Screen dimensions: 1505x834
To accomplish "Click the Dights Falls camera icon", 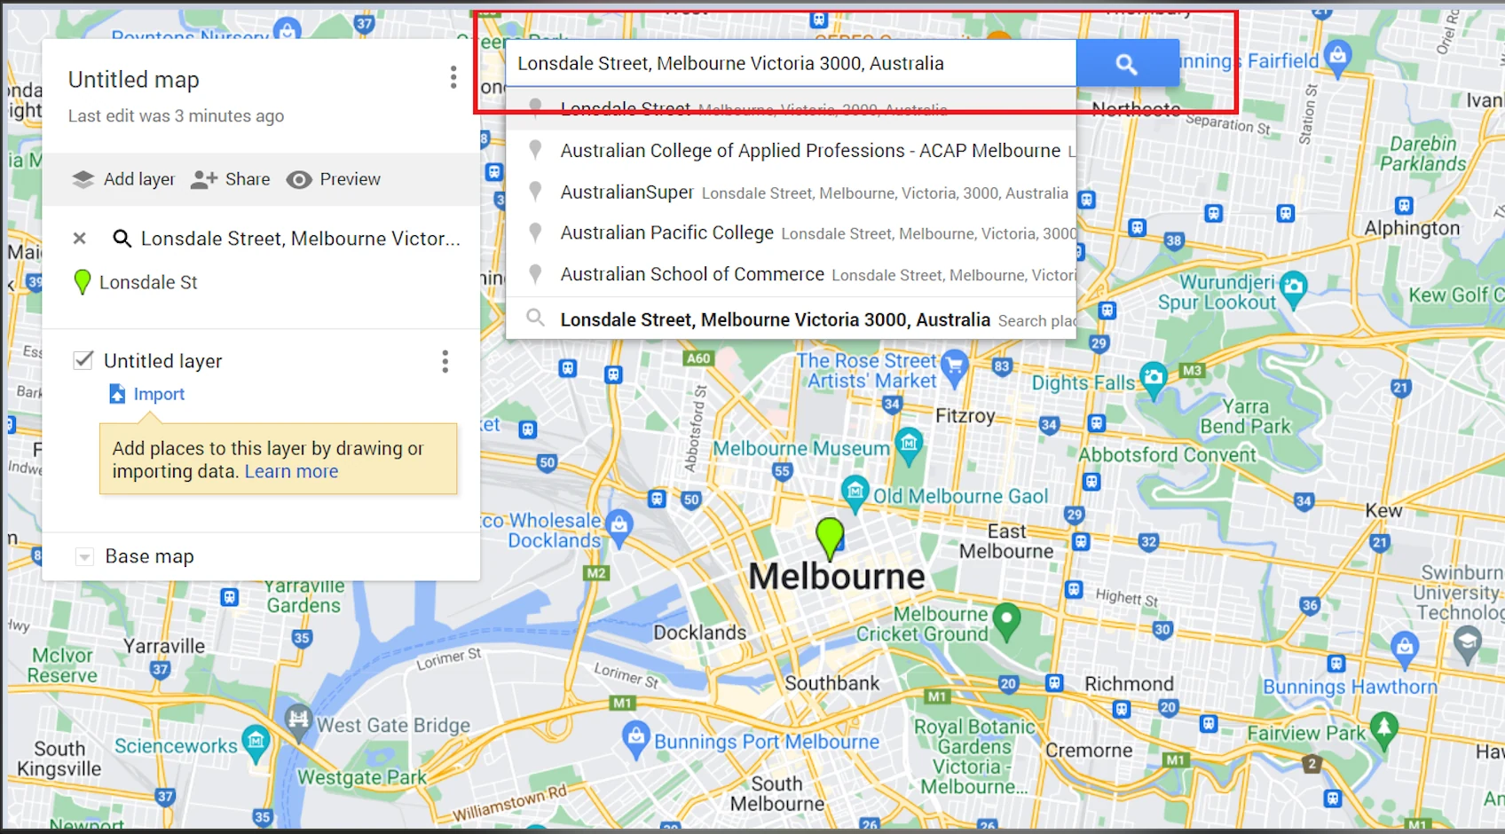I will point(1153,380).
